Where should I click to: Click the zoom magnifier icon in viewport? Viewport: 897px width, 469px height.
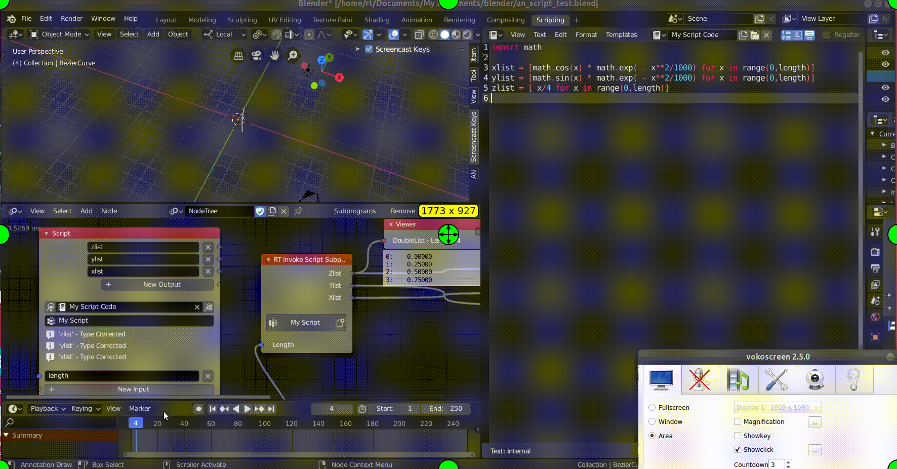(293, 56)
